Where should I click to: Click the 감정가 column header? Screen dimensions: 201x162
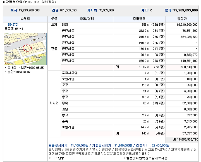coord(182,19)
